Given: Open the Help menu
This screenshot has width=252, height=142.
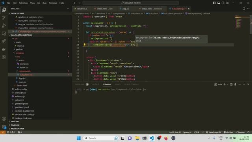Looking at the screenshot, I should point(62,3).
